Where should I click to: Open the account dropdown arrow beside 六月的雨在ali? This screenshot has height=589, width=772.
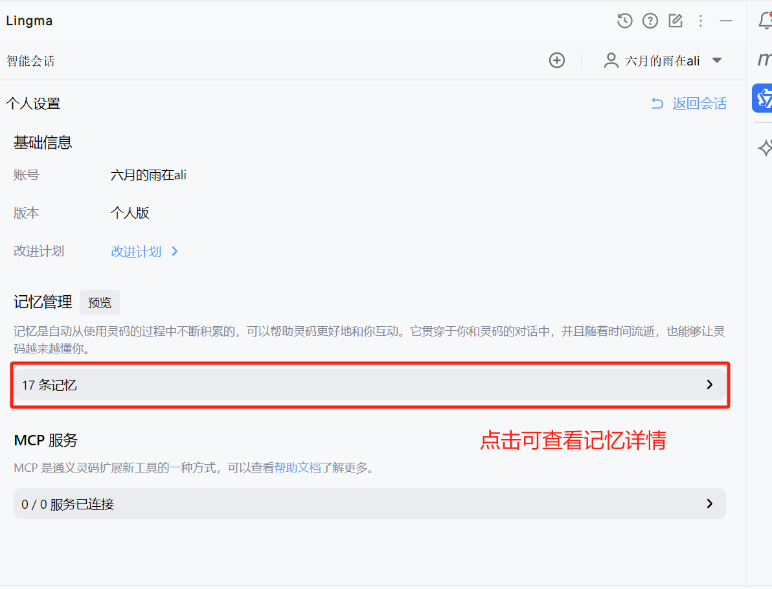coord(717,60)
